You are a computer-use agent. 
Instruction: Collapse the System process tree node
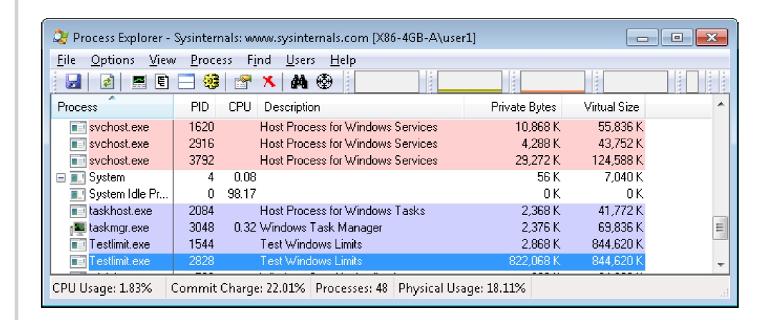pyautogui.click(x=62, y=177)
